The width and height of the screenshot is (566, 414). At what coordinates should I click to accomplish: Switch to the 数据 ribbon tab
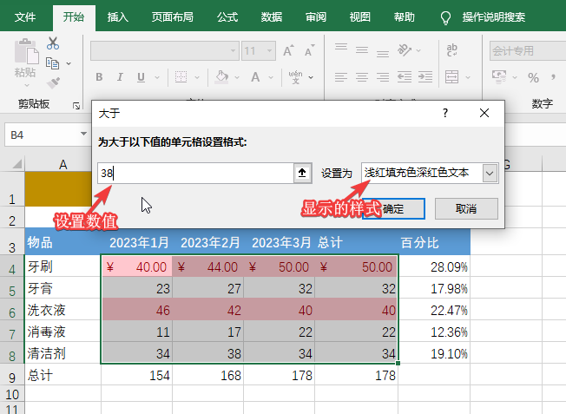tap(272, 17)
